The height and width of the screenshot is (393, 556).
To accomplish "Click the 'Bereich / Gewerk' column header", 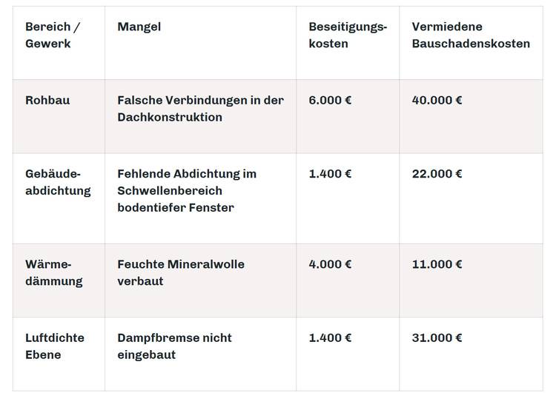I will click(x=53, y=36).
